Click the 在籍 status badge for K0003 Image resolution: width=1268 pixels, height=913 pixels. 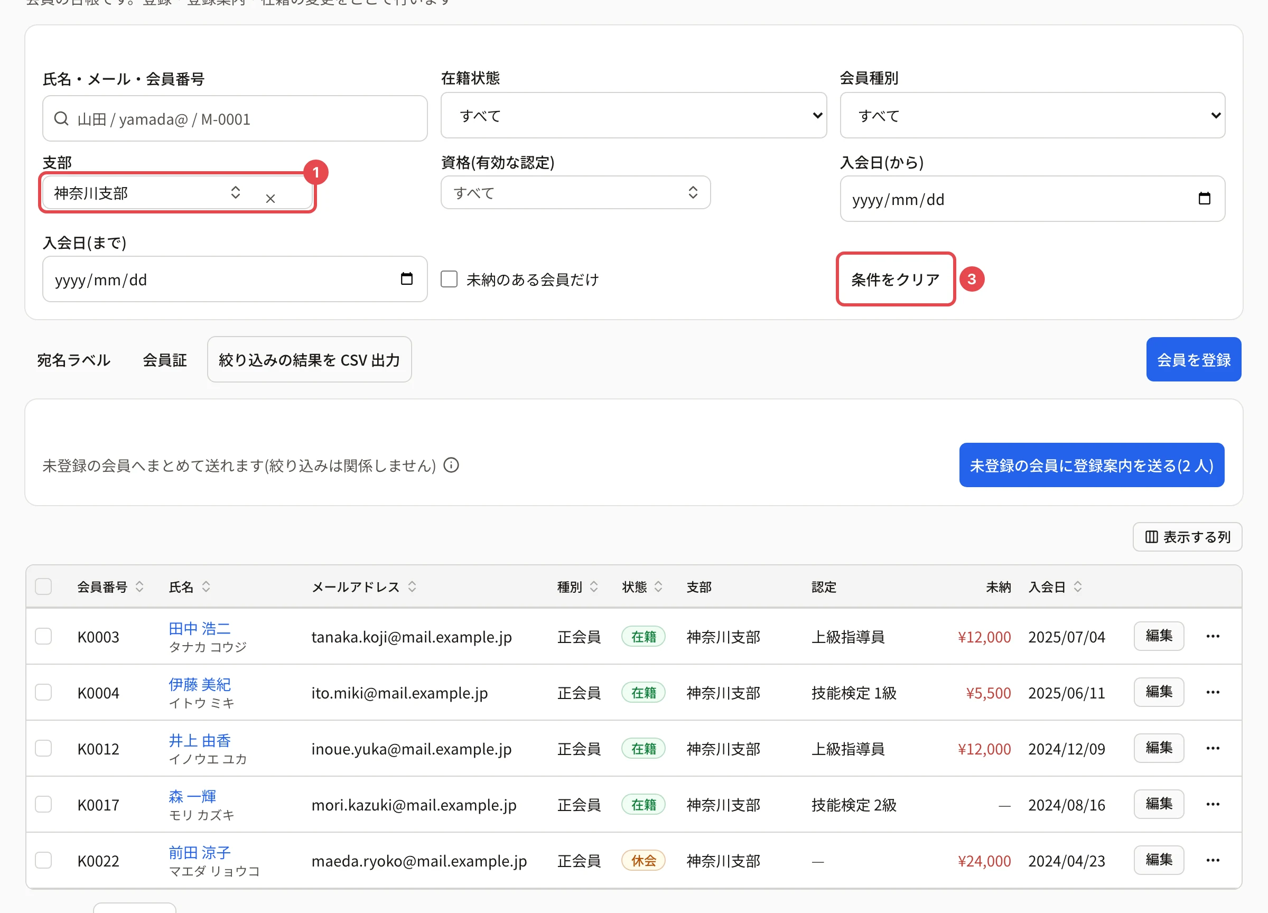[644, 636]
